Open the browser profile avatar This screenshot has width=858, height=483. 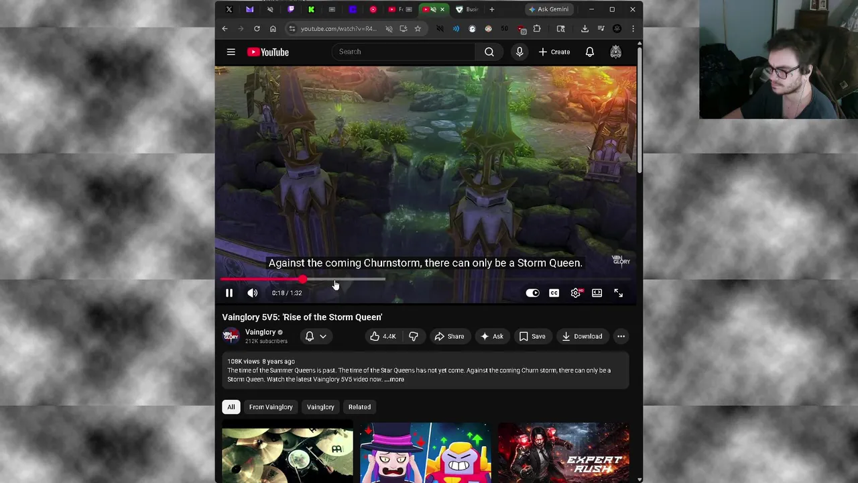617,29
